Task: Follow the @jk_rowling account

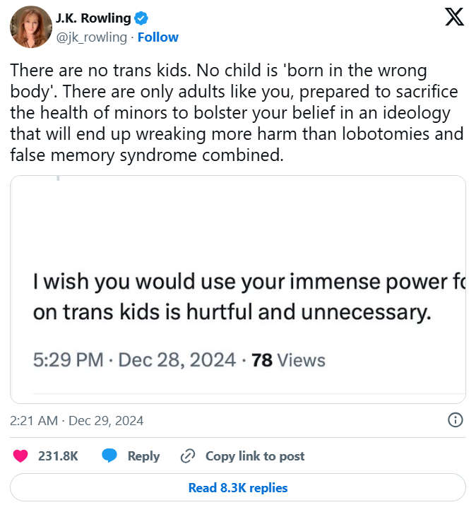Action: tap(158, 37)
